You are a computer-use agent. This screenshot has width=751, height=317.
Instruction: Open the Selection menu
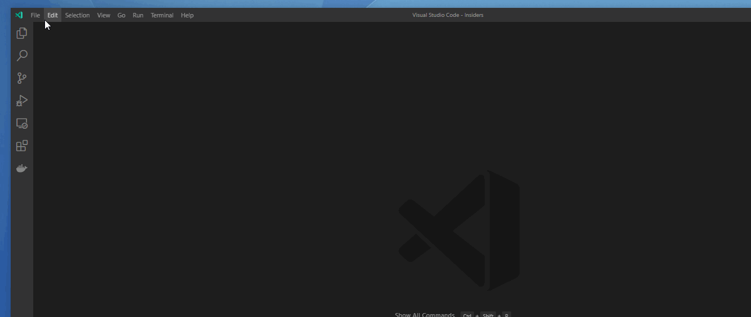77,15
